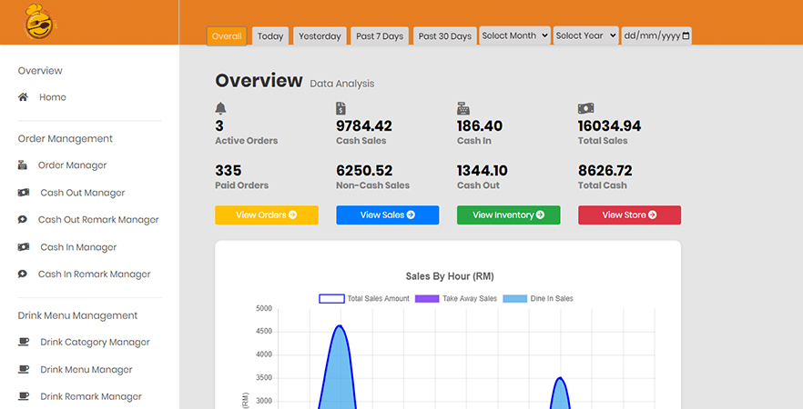
Task: Click the Cash In register icon
Action: [463, 108]
